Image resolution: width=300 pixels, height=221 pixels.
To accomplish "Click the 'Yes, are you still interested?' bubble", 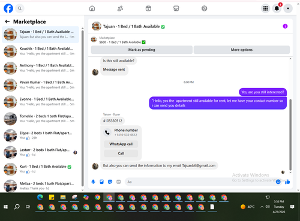I will tap(263, 92).
